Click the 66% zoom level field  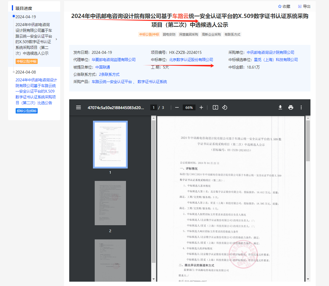point(189,108)
